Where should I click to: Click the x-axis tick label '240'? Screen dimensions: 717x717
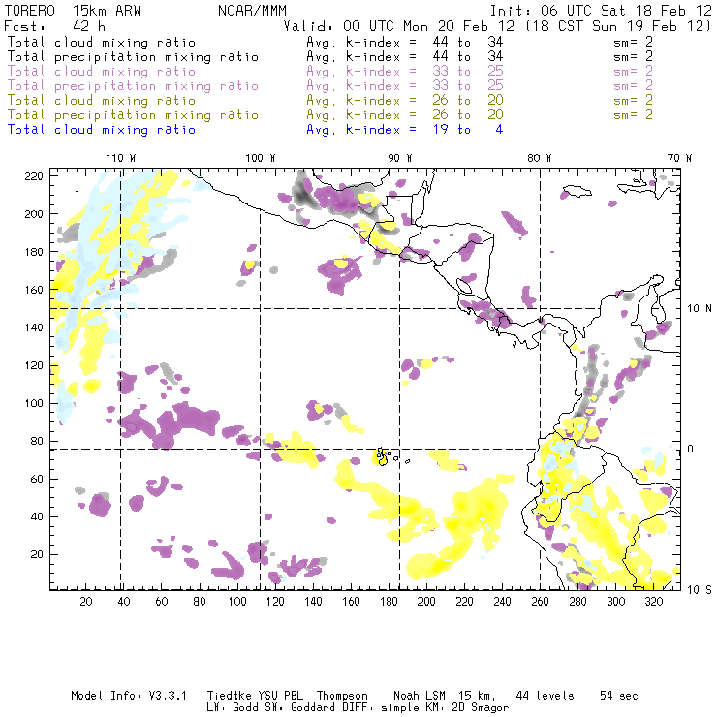pyautogui.click(x=502, y=602)
